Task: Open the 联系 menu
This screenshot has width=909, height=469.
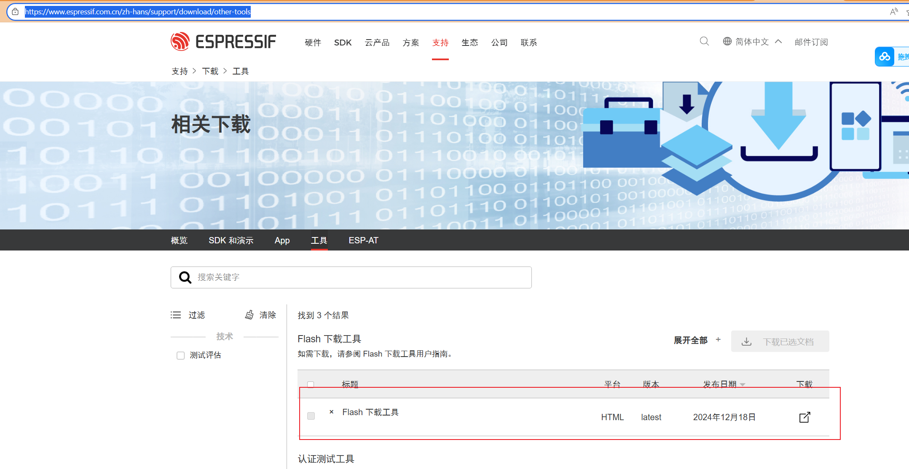Action: [529, 43]
